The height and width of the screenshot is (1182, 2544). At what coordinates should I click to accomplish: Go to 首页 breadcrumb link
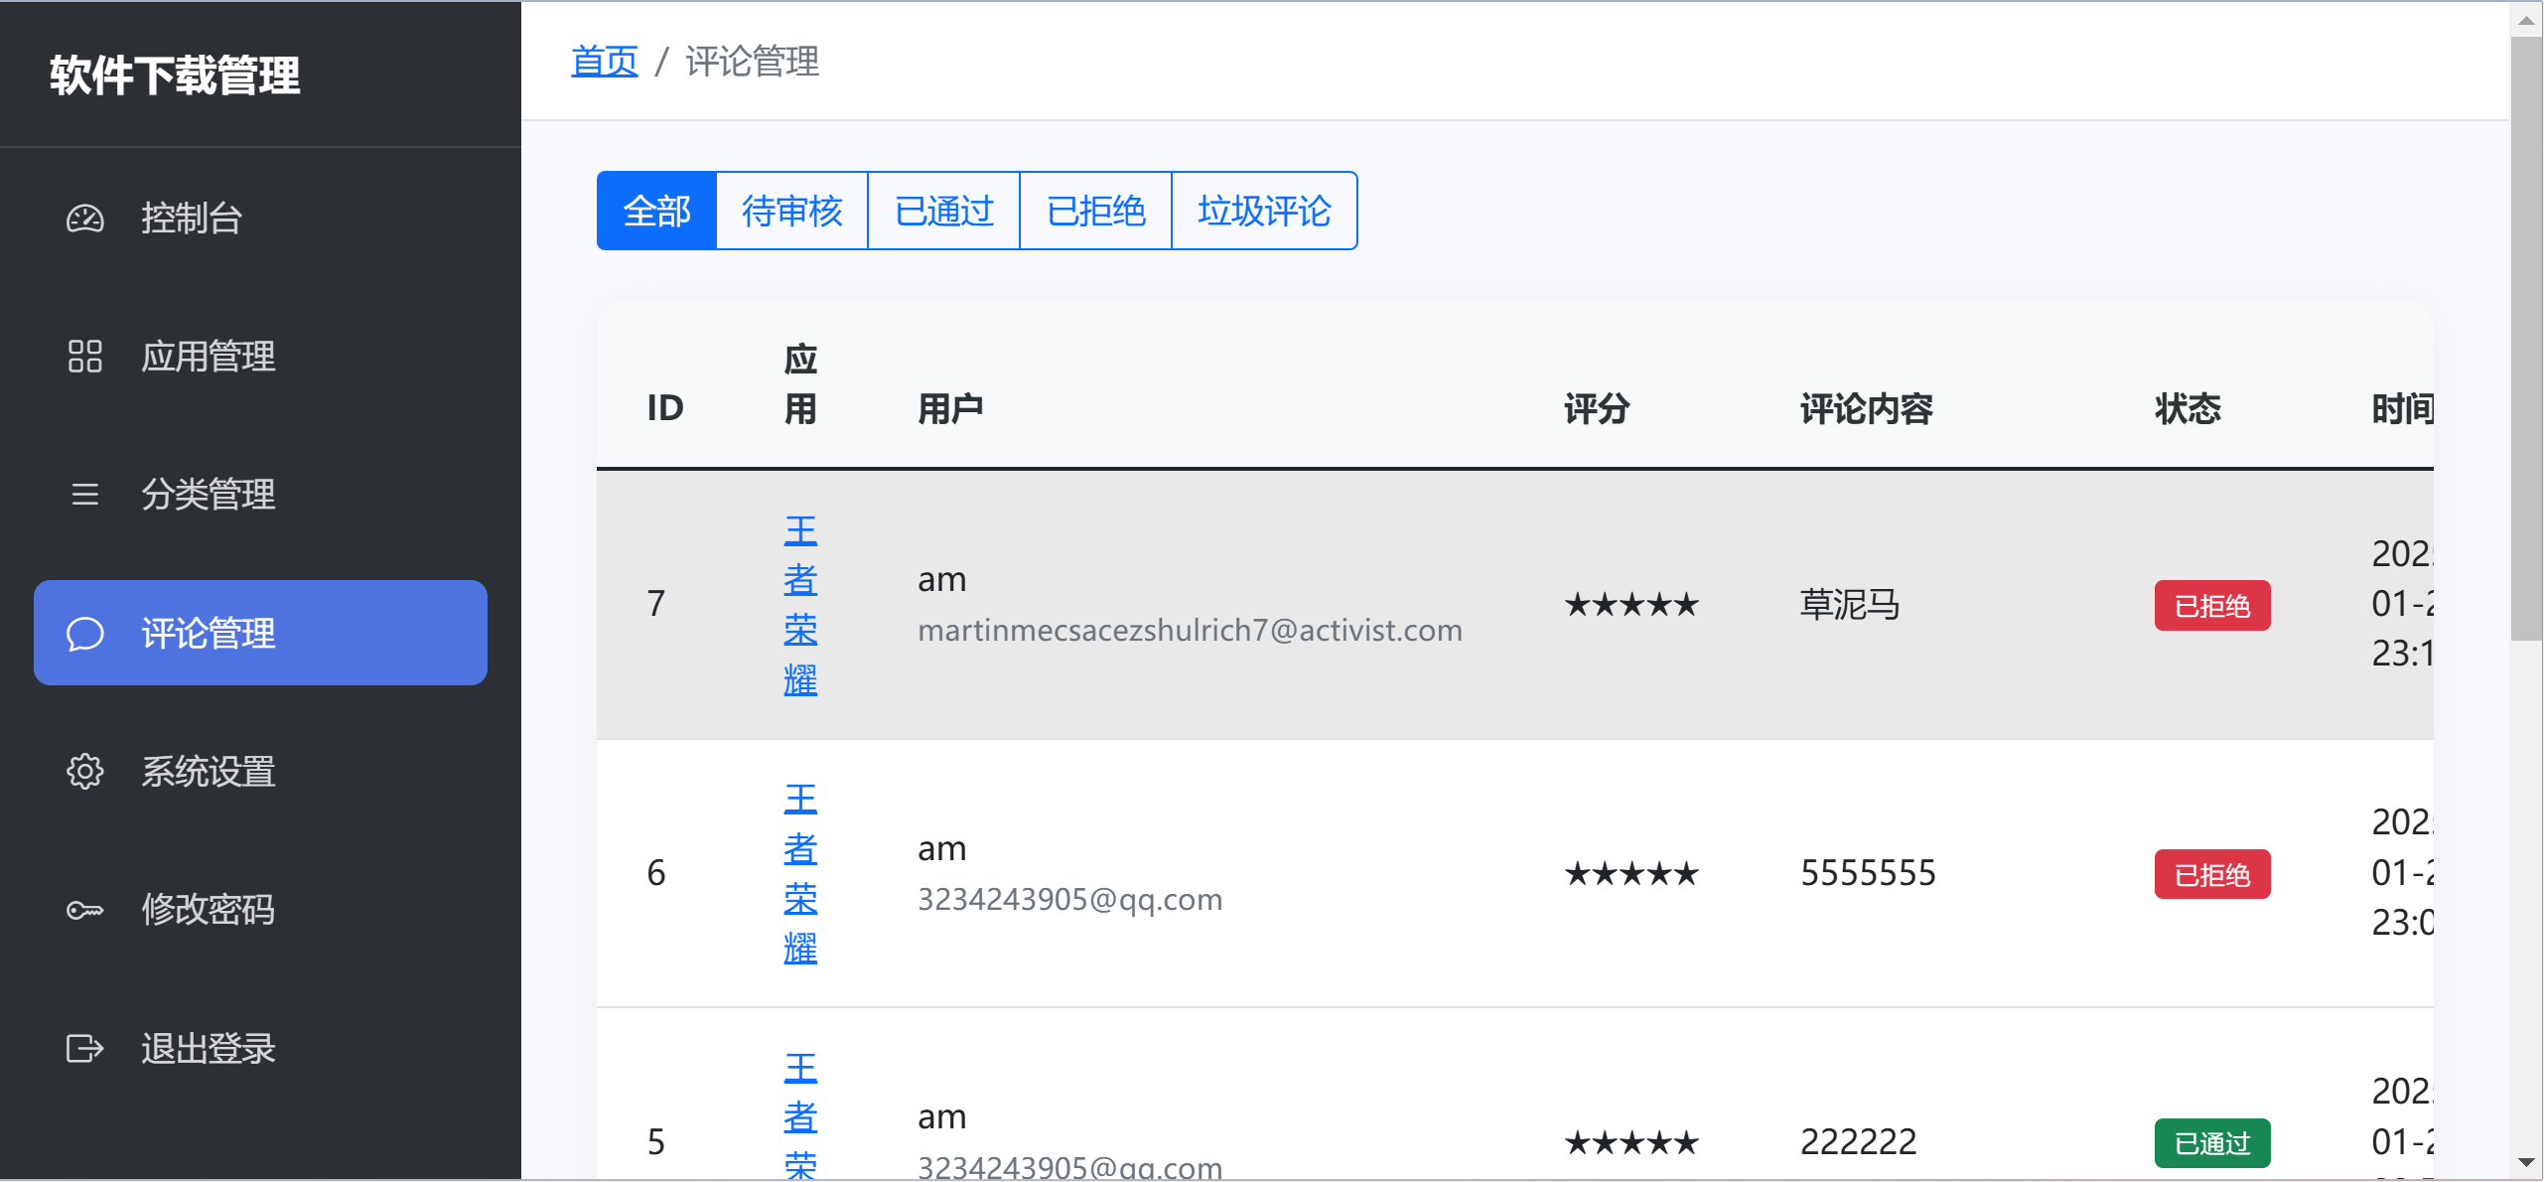(x=604, y=62)
